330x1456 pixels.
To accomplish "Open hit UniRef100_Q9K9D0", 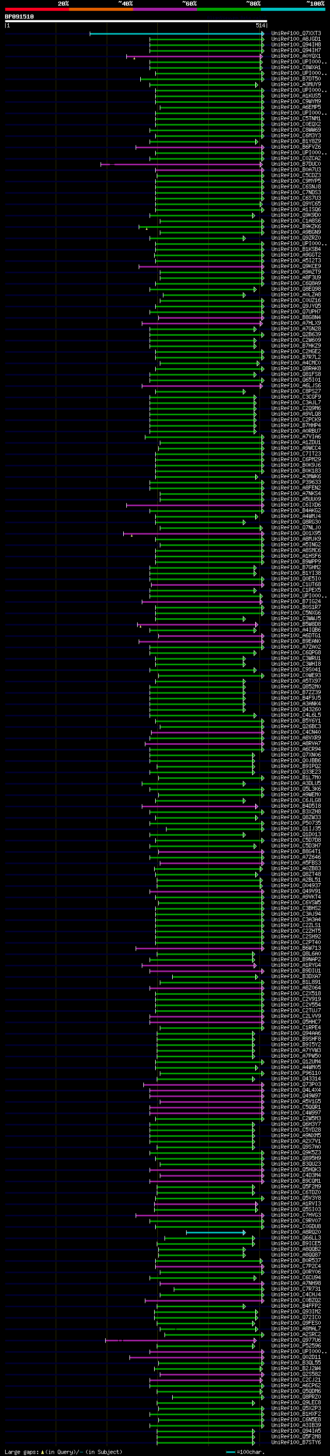I will [x=296, y=215].
